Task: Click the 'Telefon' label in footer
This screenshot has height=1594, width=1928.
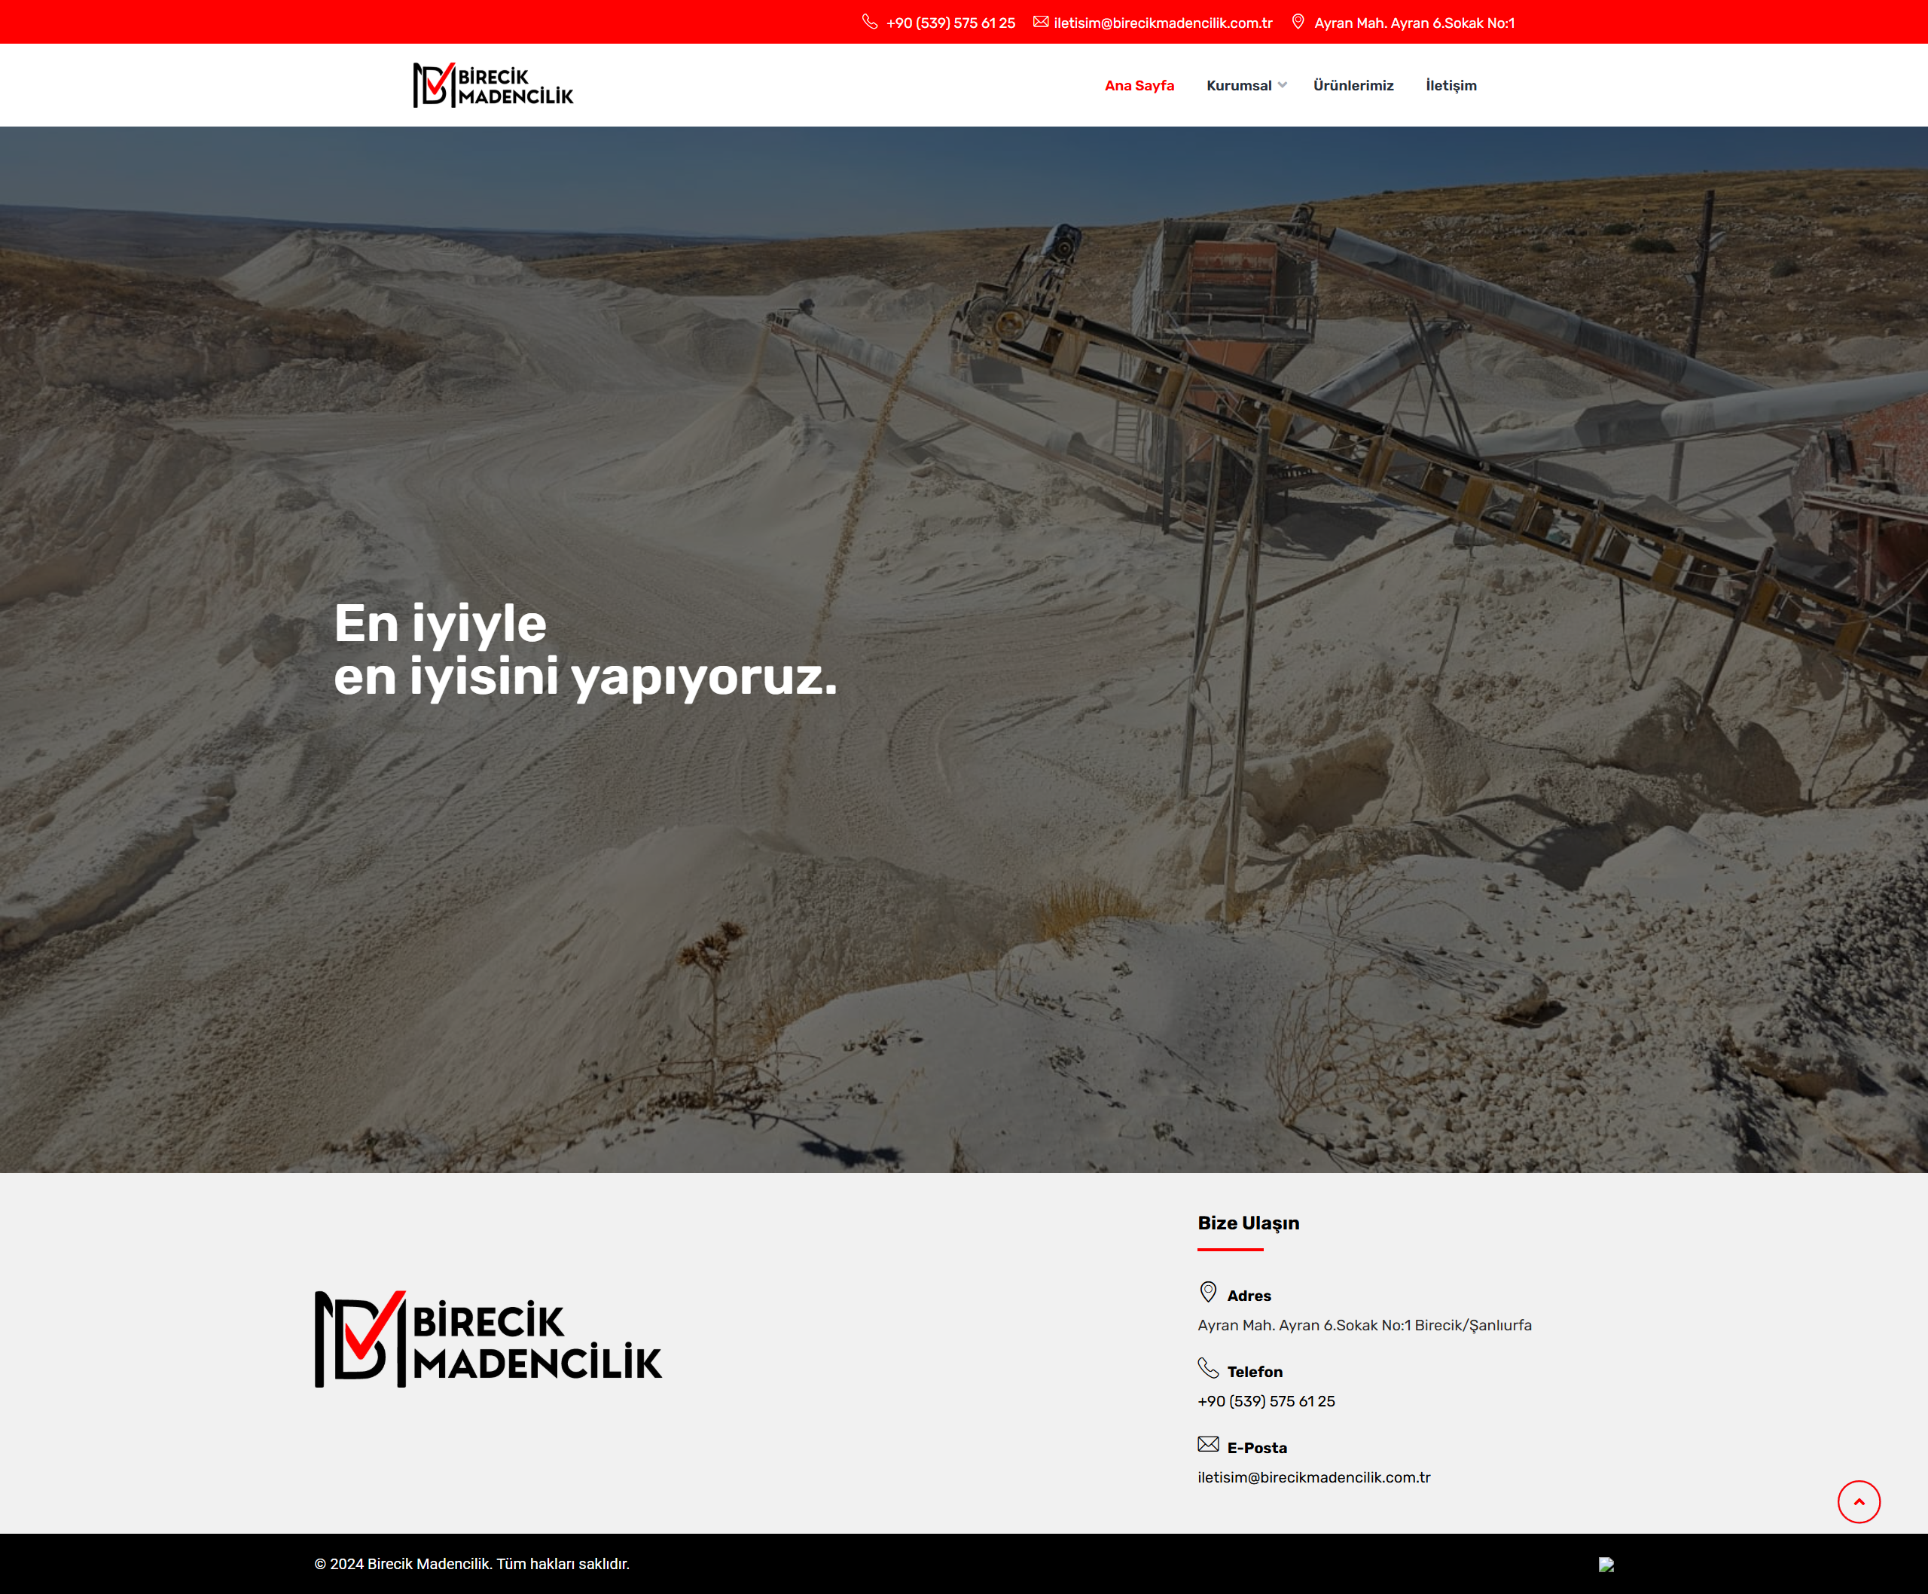Action: tap(1254, 1372)
